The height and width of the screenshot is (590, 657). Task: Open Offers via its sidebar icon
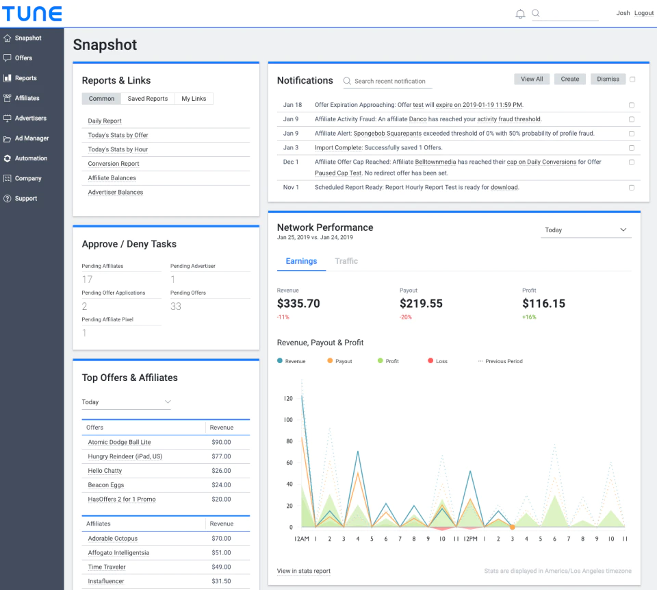coord(8,58)
